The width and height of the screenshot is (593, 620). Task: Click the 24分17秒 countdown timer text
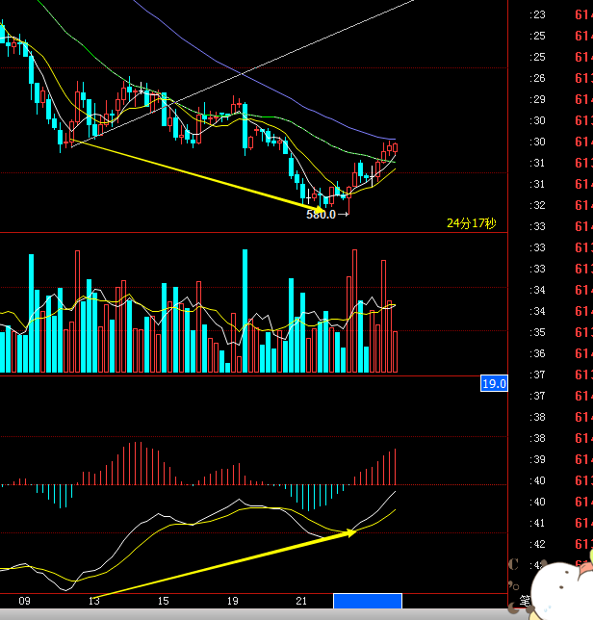[472, 223]
